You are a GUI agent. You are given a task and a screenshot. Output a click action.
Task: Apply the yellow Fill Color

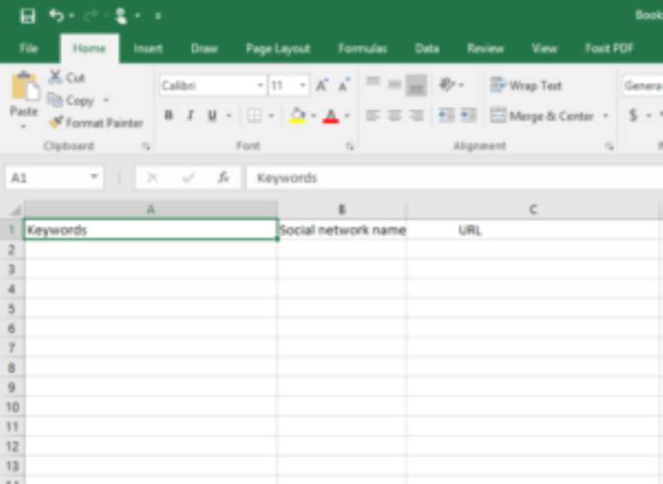coord(298,115)
